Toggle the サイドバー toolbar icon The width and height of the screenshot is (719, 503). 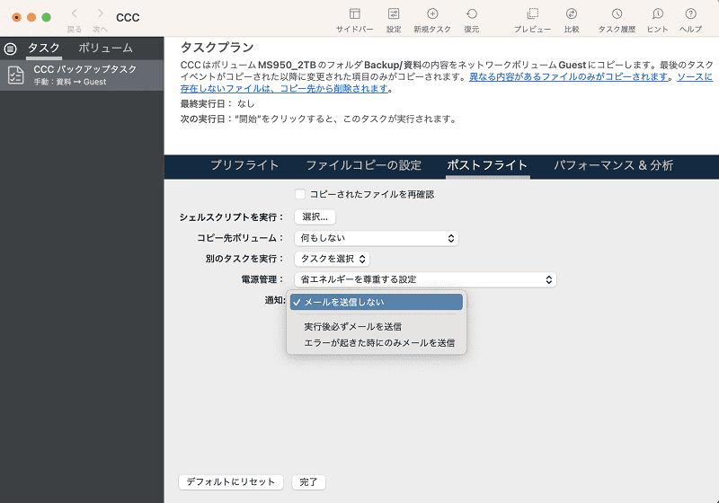click(354, 14)
